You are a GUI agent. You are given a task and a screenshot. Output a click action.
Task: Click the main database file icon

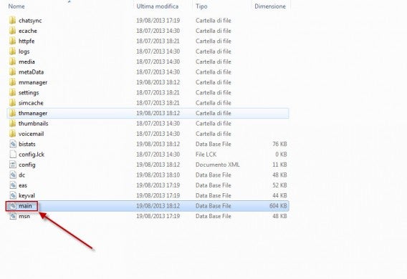click(13, 206)
